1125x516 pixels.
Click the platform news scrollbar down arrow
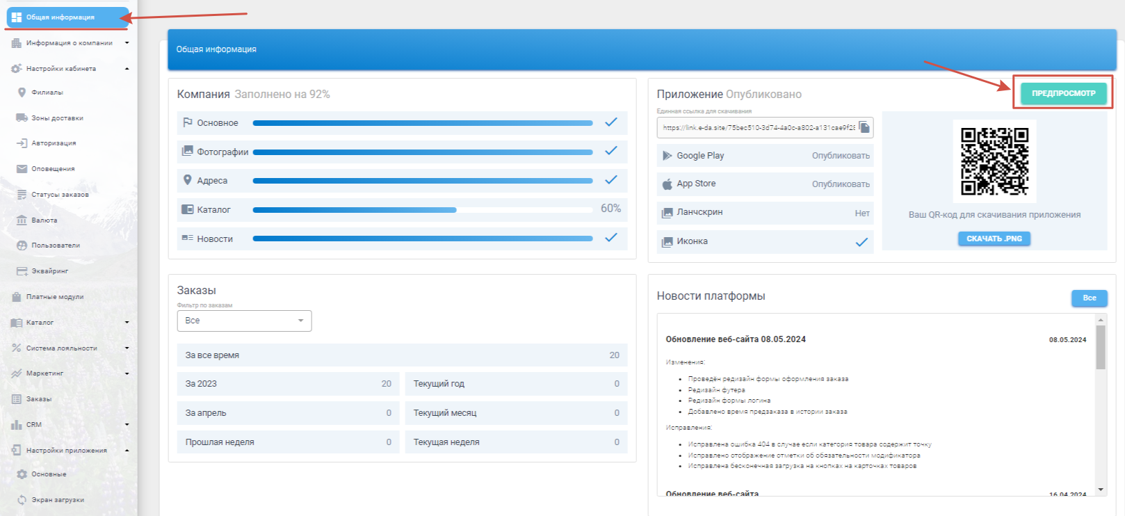coord(1101,490)
